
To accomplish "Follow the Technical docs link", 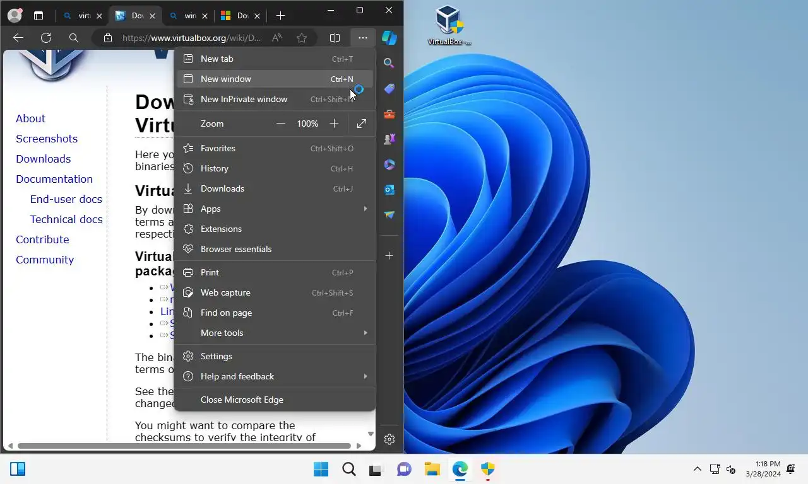I will coord(66,219).
